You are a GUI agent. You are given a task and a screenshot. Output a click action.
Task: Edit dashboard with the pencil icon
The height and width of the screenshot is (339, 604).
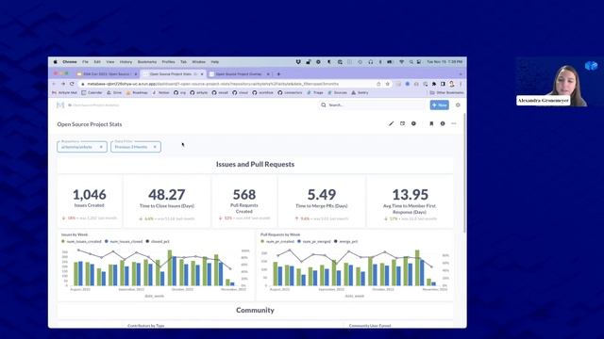[x=391, y=123]
